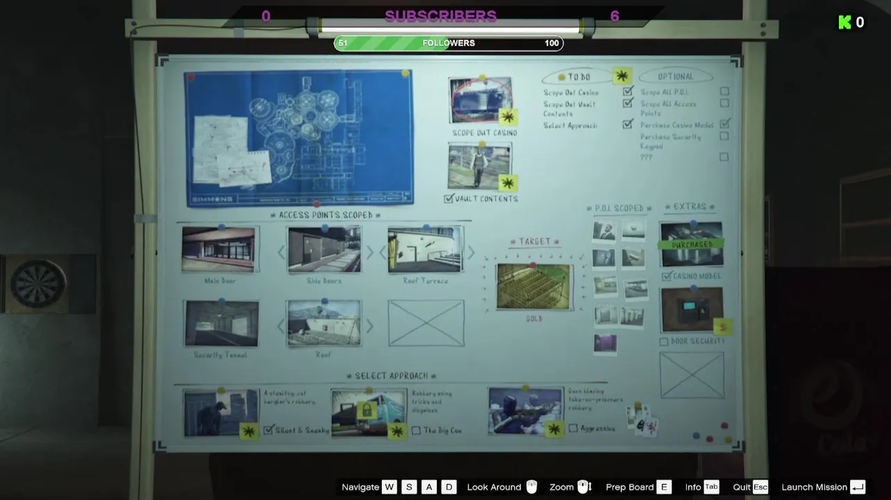Open the Roof Terrace access point photo
Image resolution: width=891 pixels, height=500 pixels.
[x=426, y=249]
